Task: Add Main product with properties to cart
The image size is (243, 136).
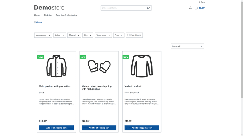Action: pos(56,128)
